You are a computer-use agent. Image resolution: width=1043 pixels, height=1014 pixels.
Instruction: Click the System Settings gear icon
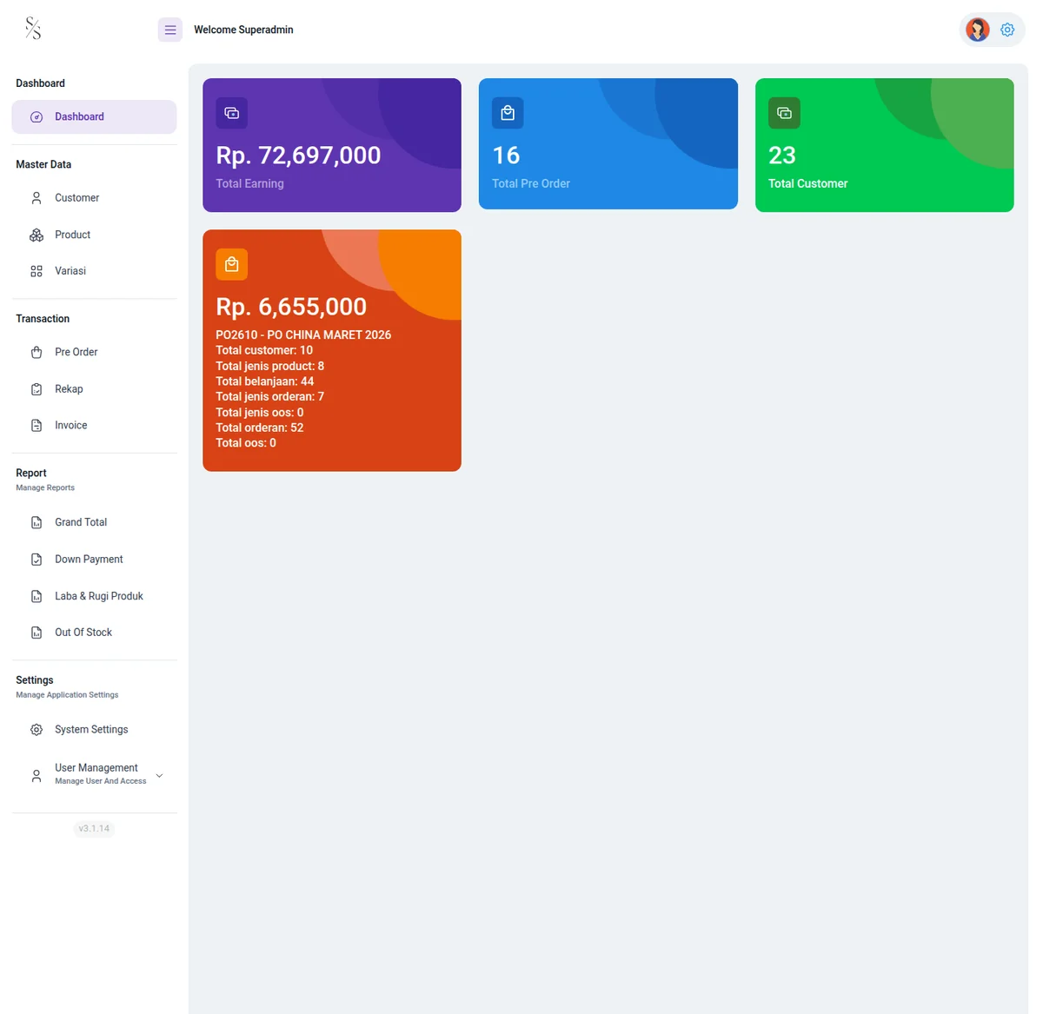pyautogui.click(x=37, y=730)
